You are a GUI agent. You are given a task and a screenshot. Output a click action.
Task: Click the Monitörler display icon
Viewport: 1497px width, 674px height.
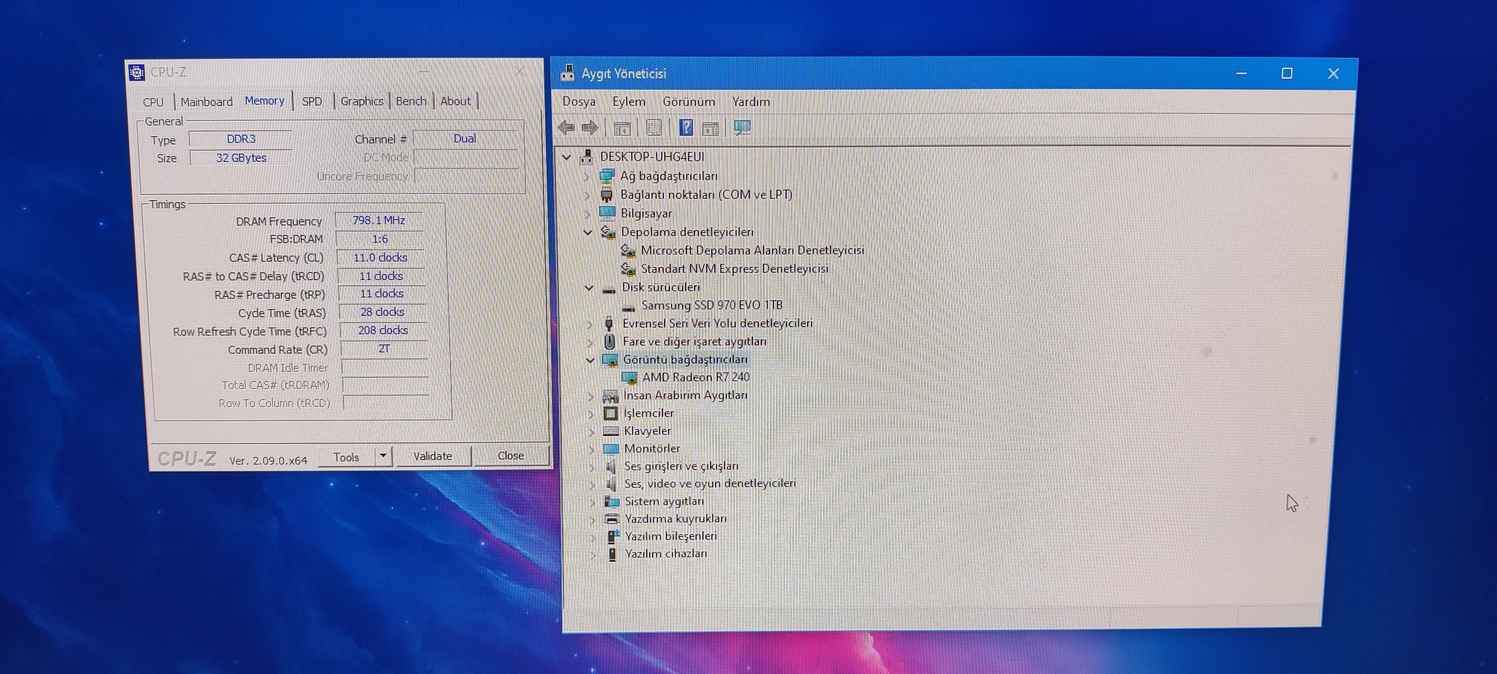click(x=612, y=449)
